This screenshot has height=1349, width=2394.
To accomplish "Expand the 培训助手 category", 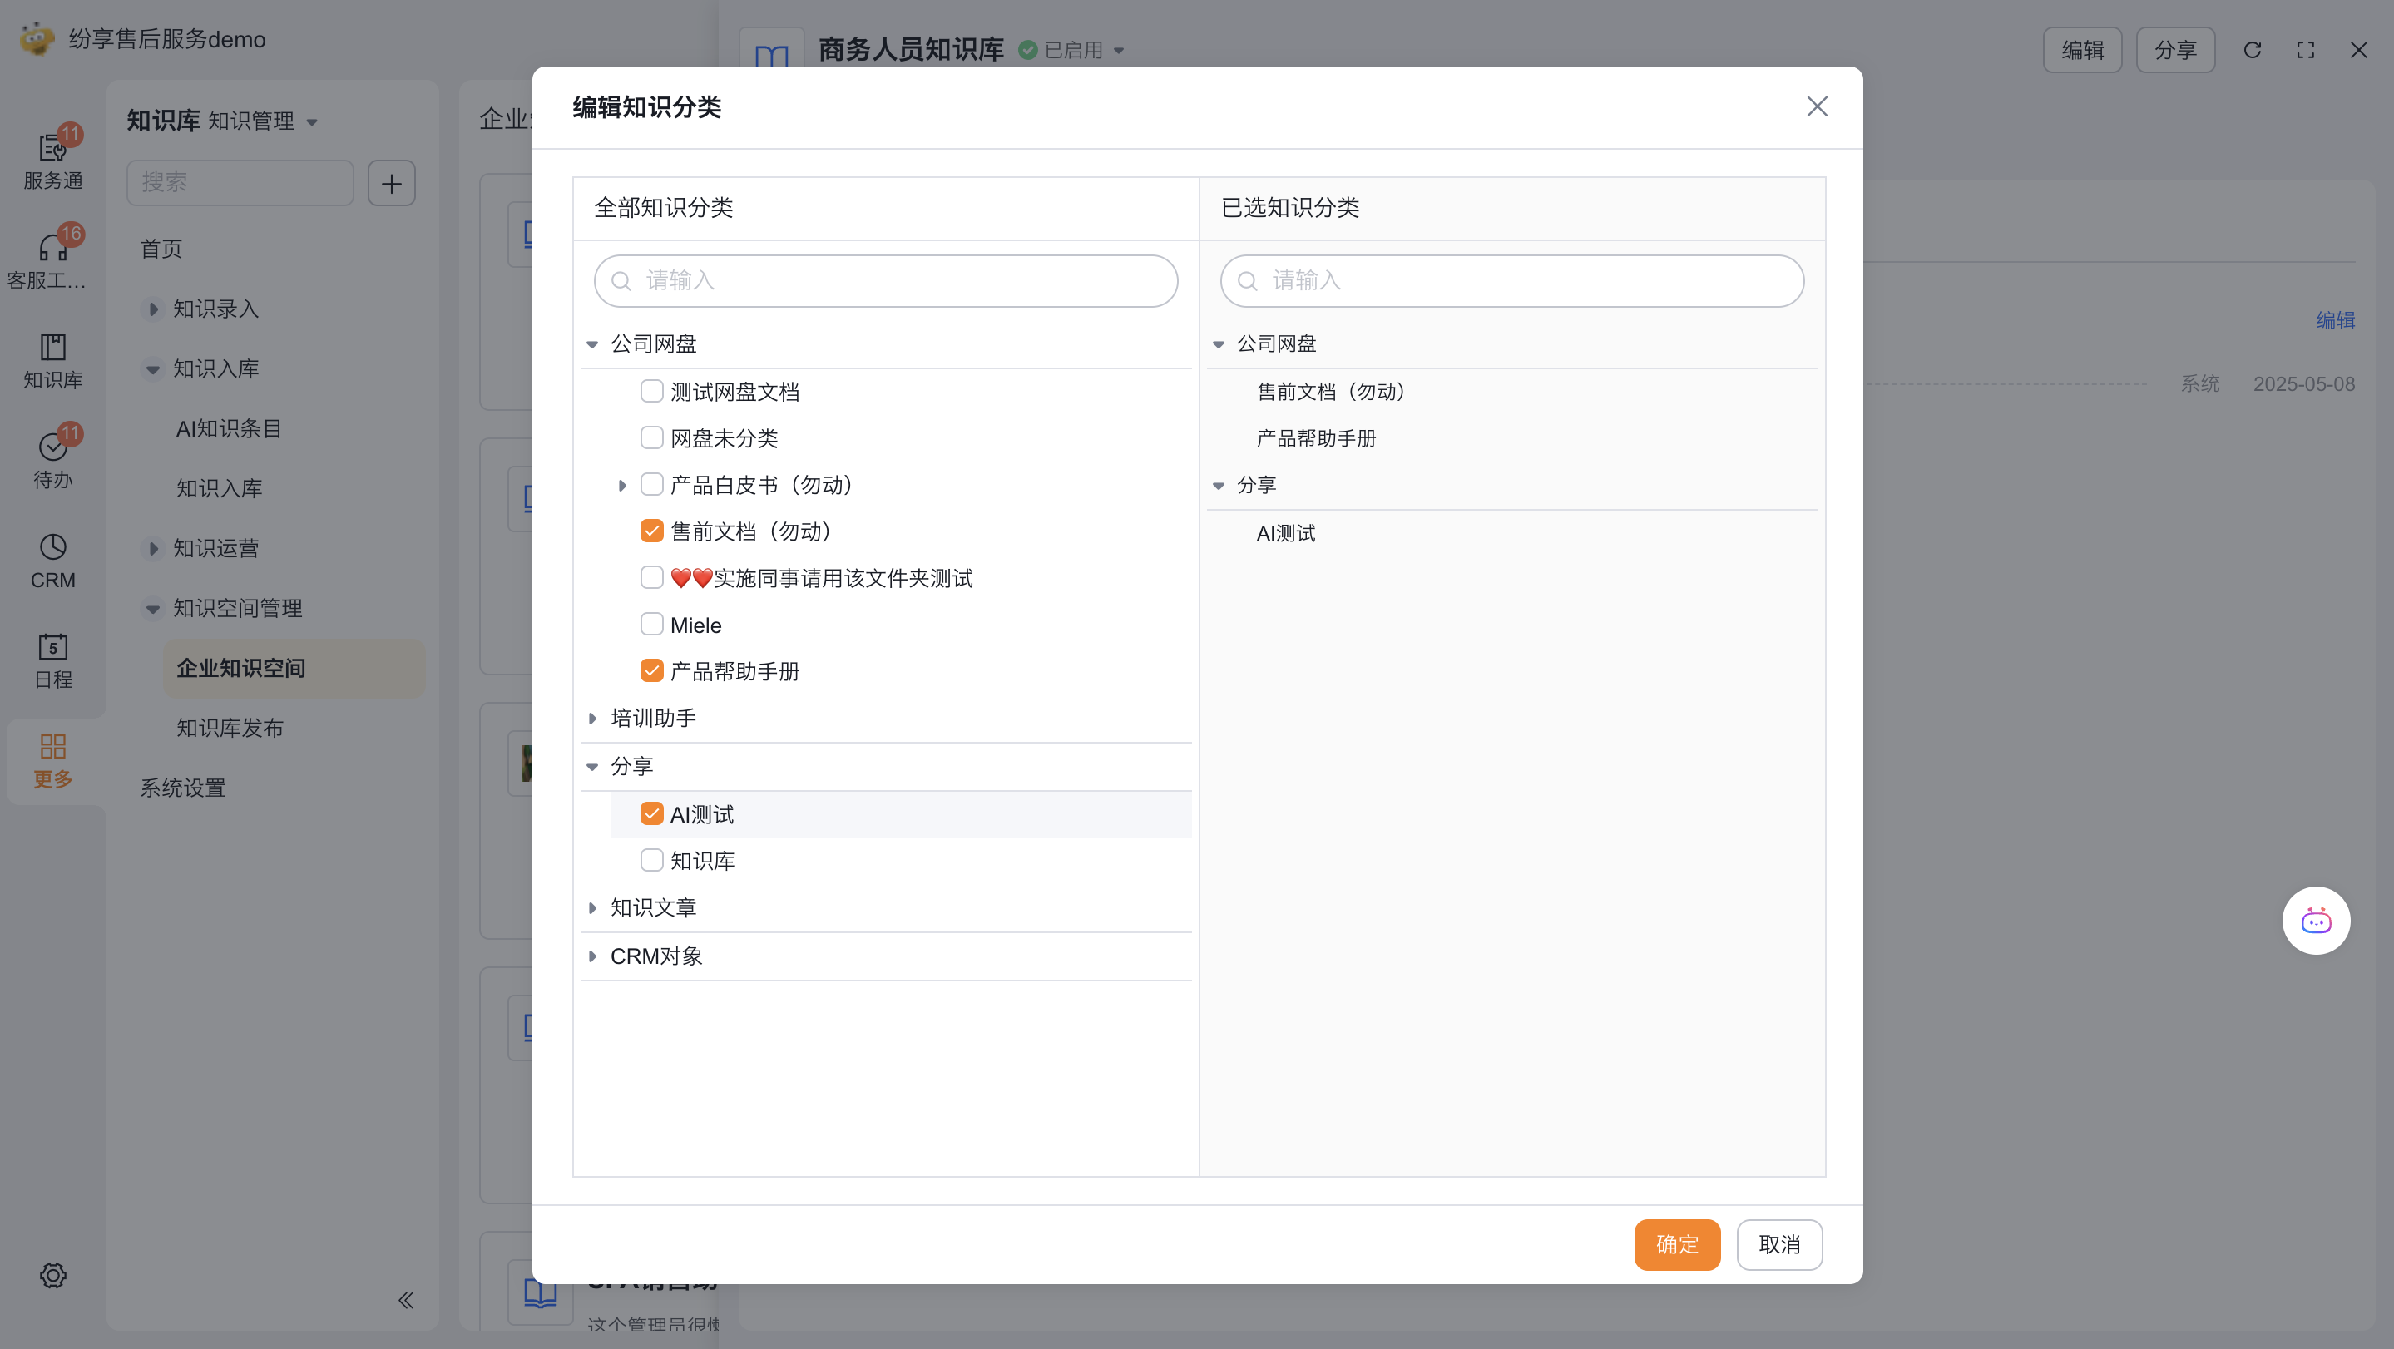I will pos(593,719).
